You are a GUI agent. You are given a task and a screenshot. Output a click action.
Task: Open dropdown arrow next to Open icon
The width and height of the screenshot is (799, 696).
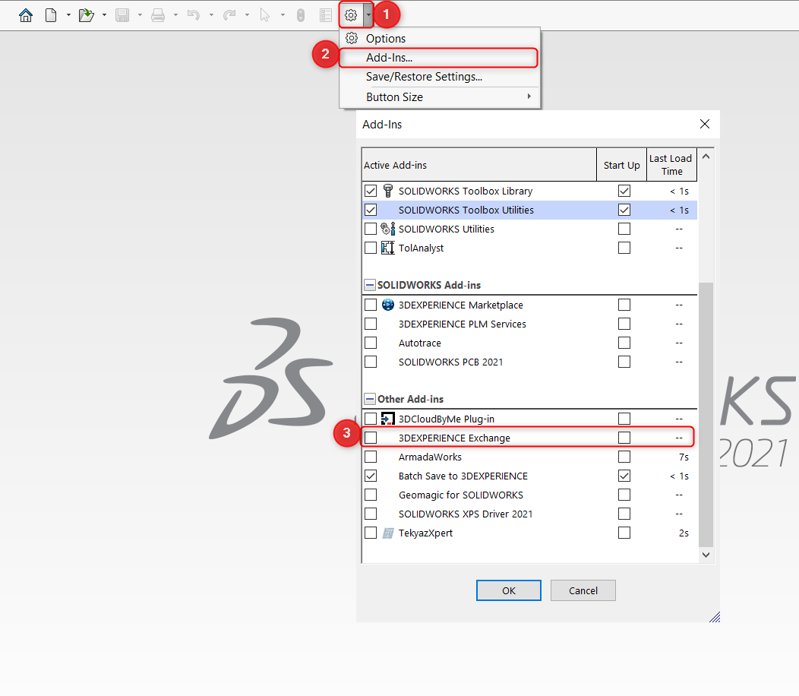[x=104, y=15]
